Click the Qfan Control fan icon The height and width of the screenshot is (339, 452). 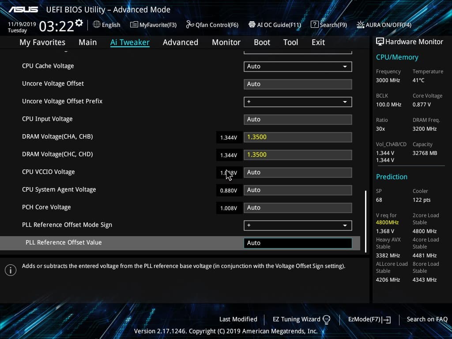tap(190, 25)
